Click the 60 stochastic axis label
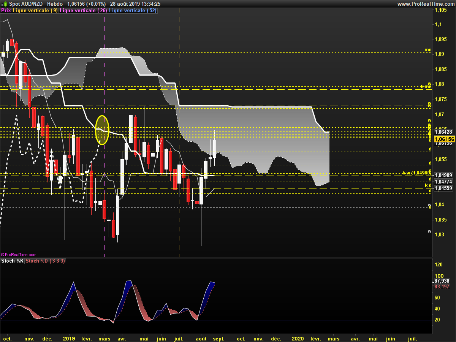 (x=437, y=298)
